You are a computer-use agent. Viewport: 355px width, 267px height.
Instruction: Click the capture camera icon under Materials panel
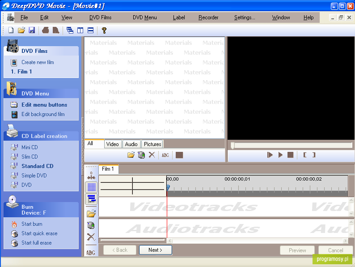tap(141, 155)
